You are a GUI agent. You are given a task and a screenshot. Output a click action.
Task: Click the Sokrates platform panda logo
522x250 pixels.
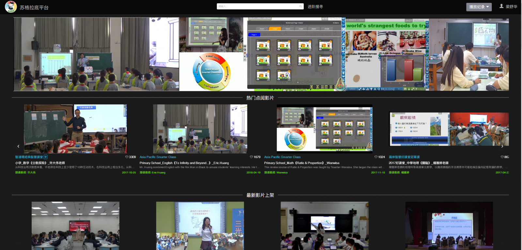pos(11,7)
